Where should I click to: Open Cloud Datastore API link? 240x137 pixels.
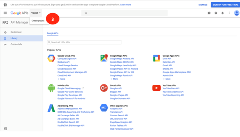(x=67, y=69)
